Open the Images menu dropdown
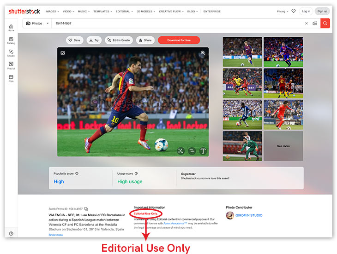337x254 pixels. point(52,12)
